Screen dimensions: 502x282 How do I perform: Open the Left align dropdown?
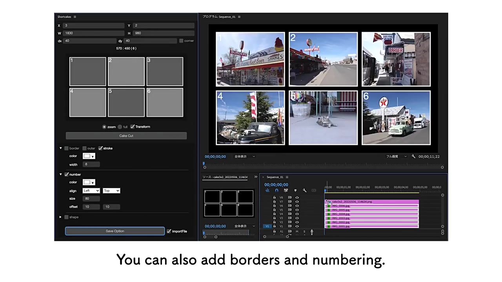(x=91, y=191)
